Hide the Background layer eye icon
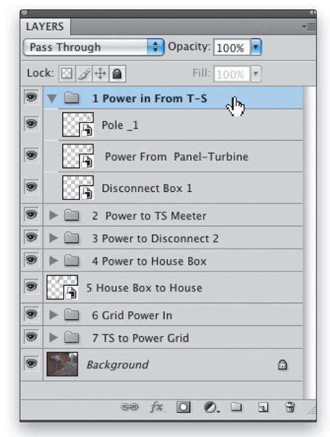The height and width of the screenshot is (437, 330). (32, 364)
